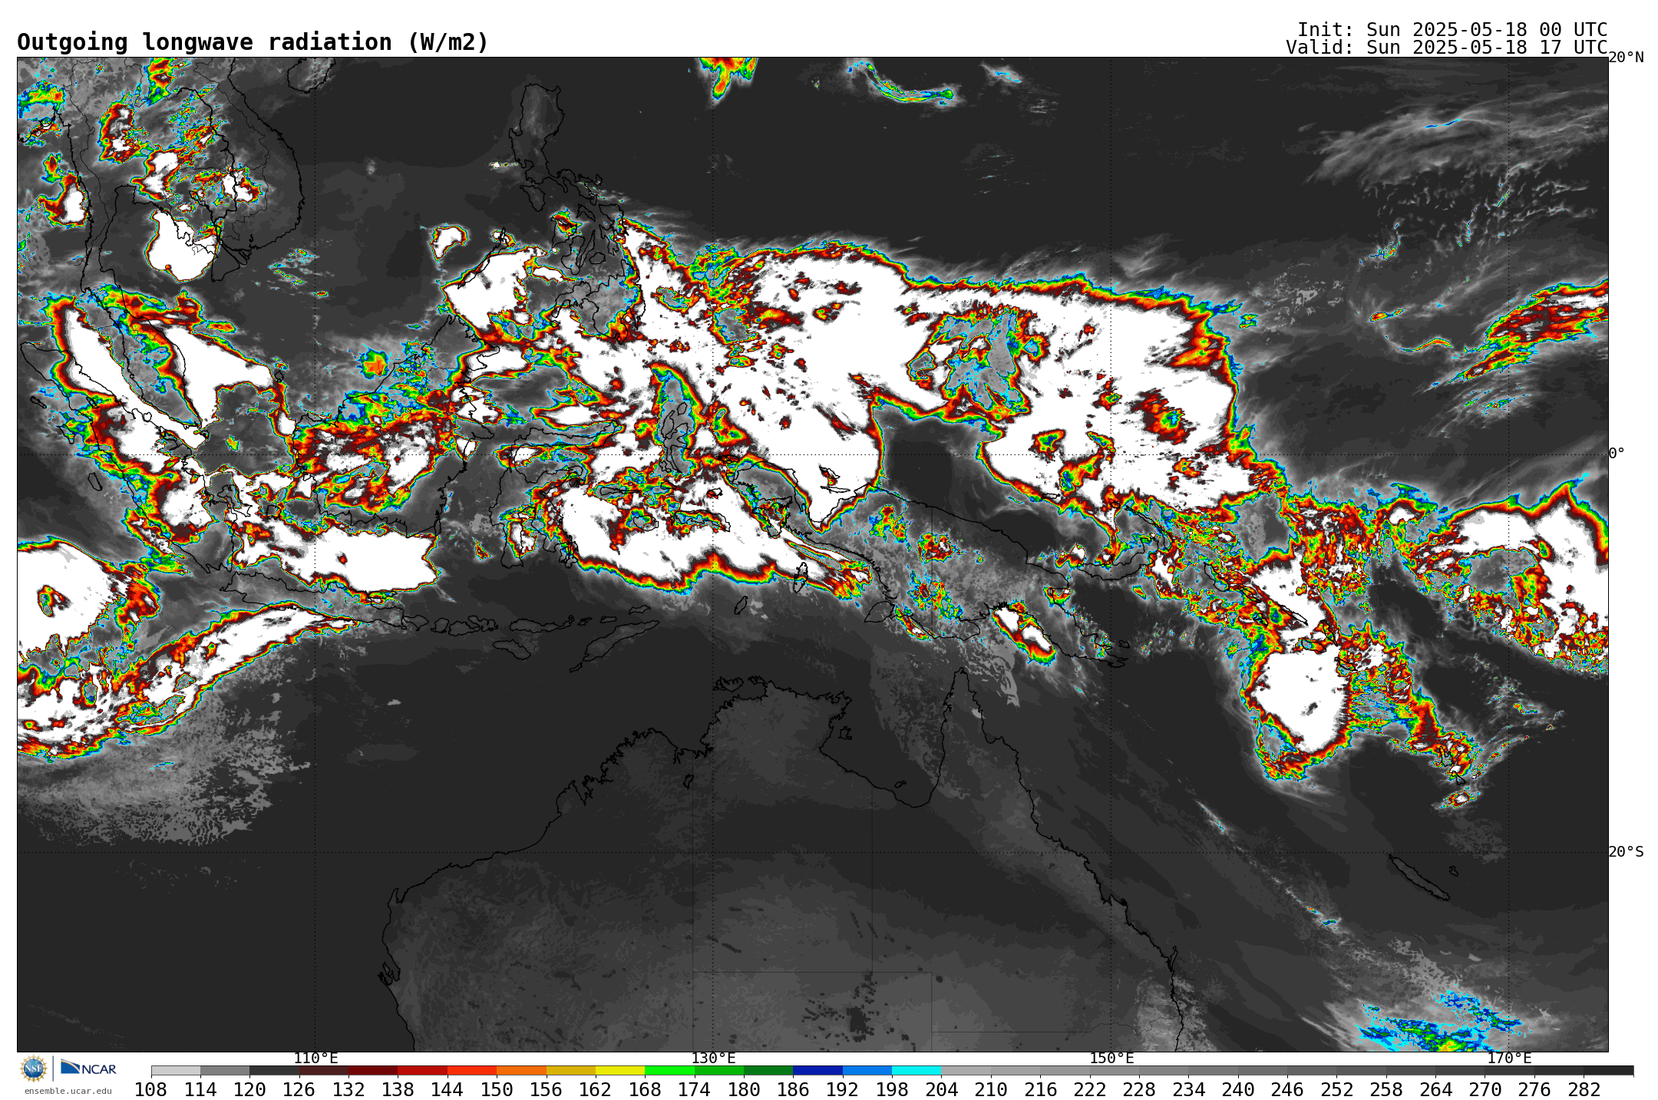The image size is (1658, 1100).
Task: Click the 20°S latitude label
Action: coord(1627,852)
